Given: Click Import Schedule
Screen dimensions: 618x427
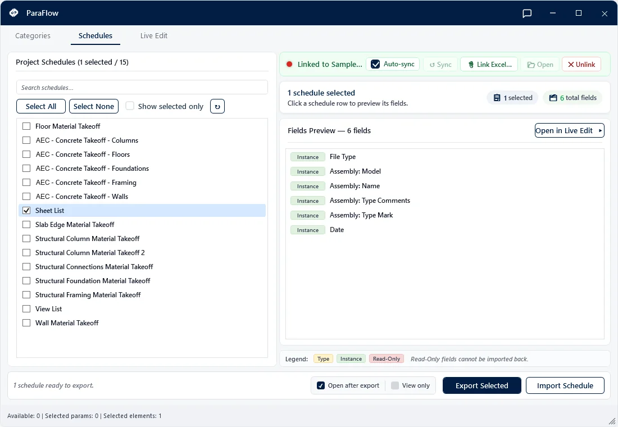Looking at the screenshot, I should coord(565,385).
